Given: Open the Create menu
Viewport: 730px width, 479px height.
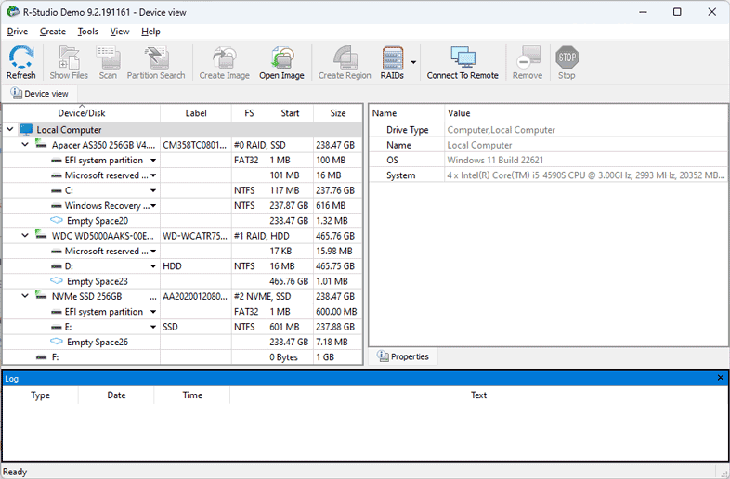Looking at the screenshot, I should pos(53,32).
